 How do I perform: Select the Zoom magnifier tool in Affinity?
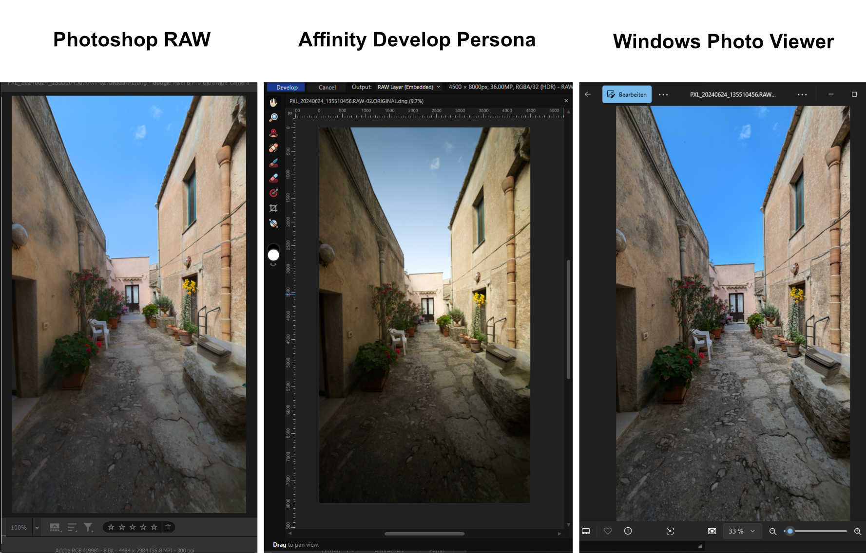coord(273,117)
